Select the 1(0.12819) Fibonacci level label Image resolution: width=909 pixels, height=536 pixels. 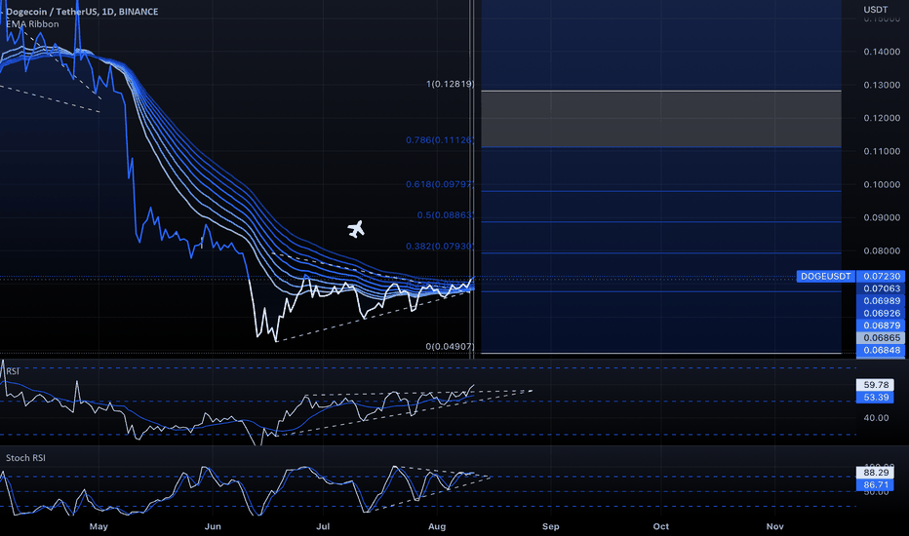(x=450, y=84)
